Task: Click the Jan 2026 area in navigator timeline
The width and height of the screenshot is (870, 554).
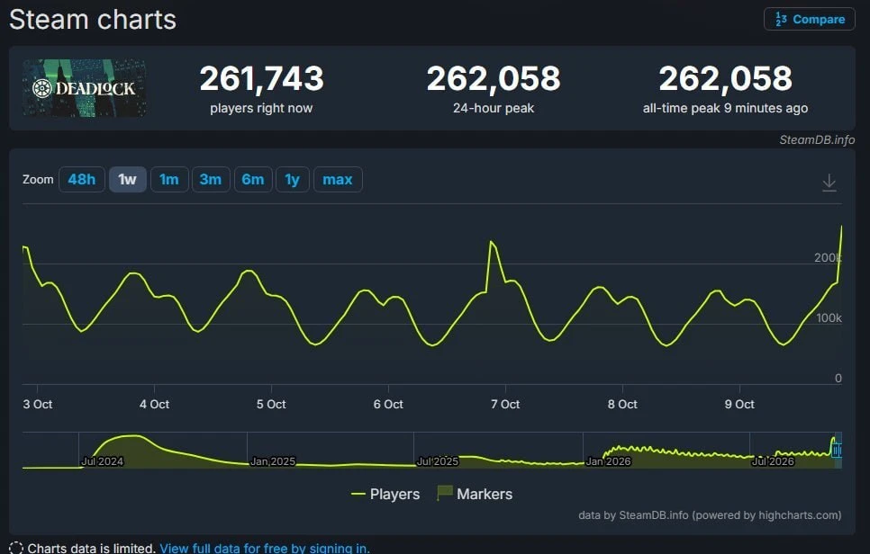Action: click(x=609, y=461)
